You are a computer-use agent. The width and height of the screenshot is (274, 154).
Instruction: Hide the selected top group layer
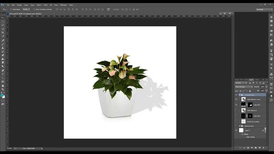[x=236, y=95]
